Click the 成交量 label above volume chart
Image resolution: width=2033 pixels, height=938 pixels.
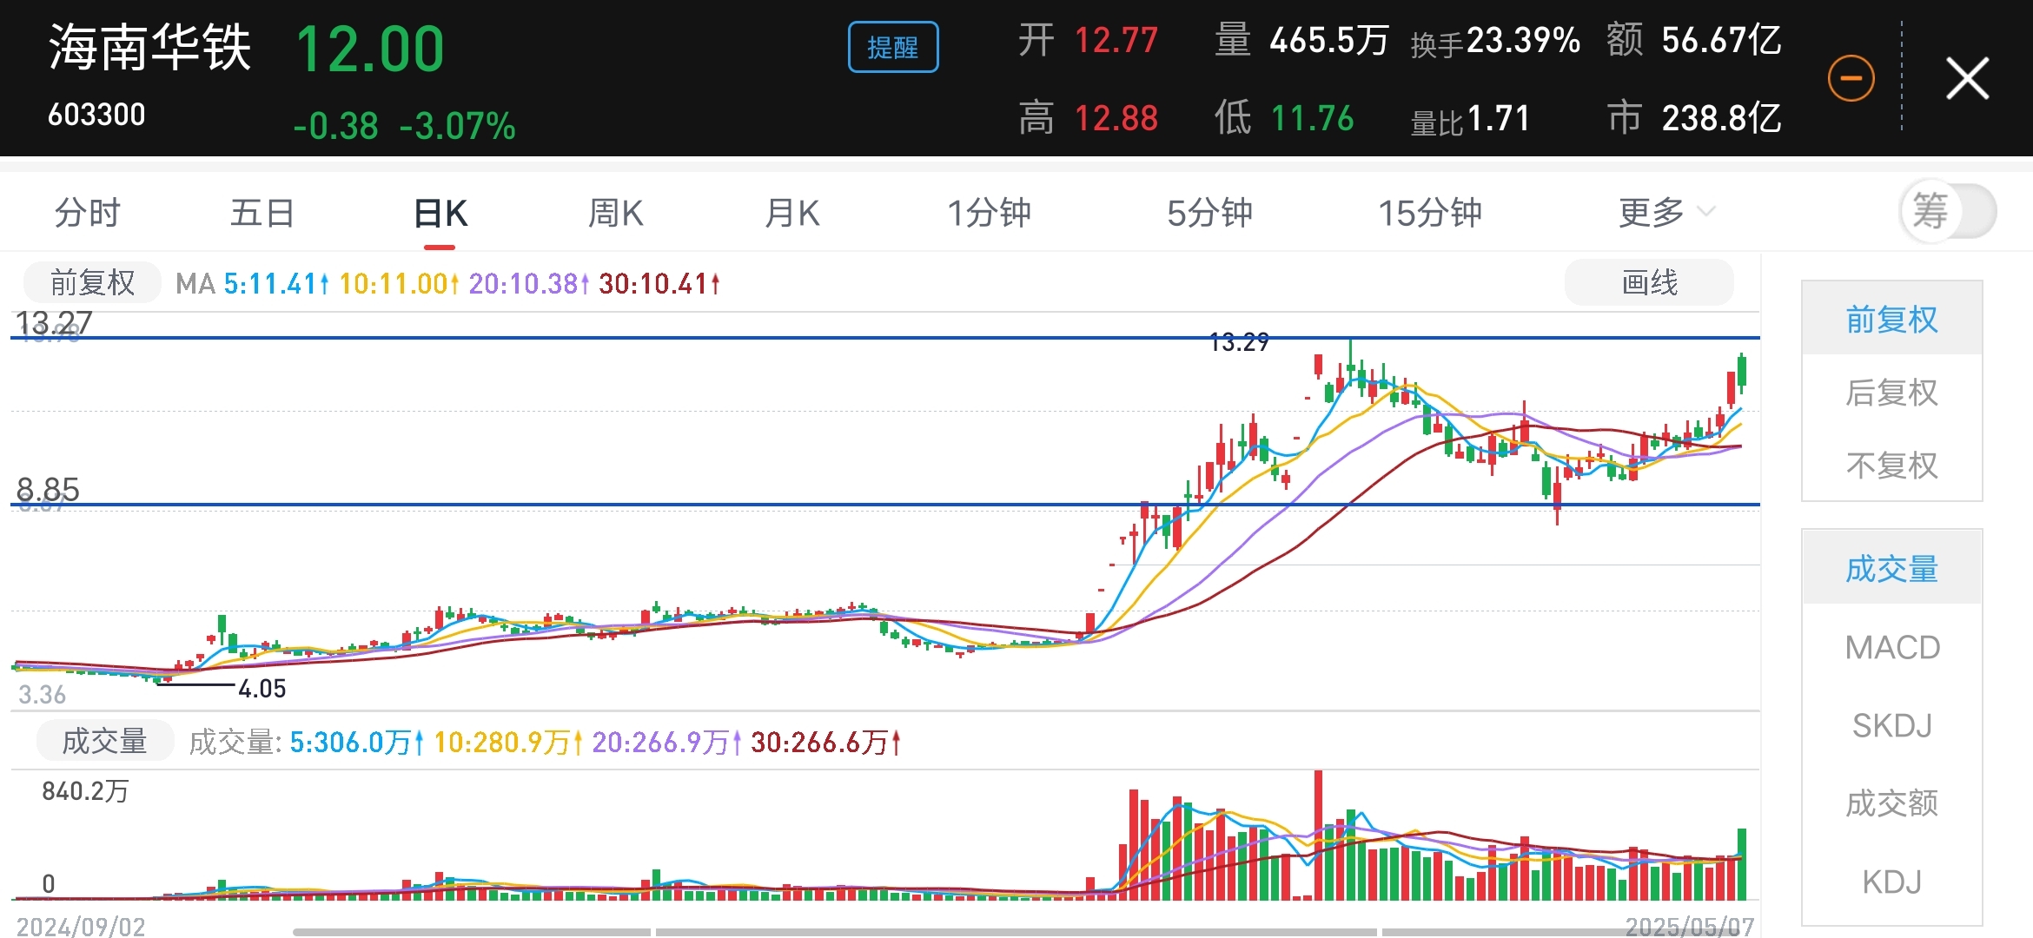click(x=105, y=741)
